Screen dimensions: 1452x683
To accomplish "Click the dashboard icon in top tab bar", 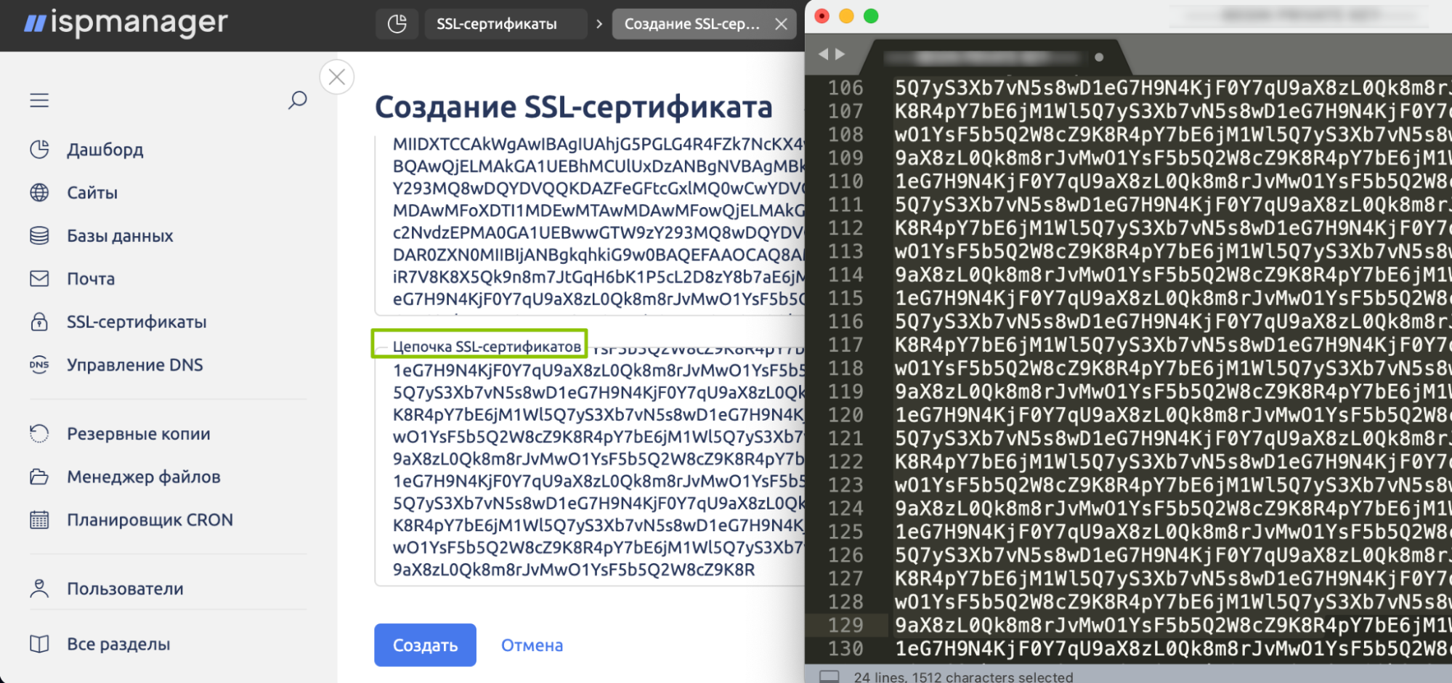I will coord(397,24).
